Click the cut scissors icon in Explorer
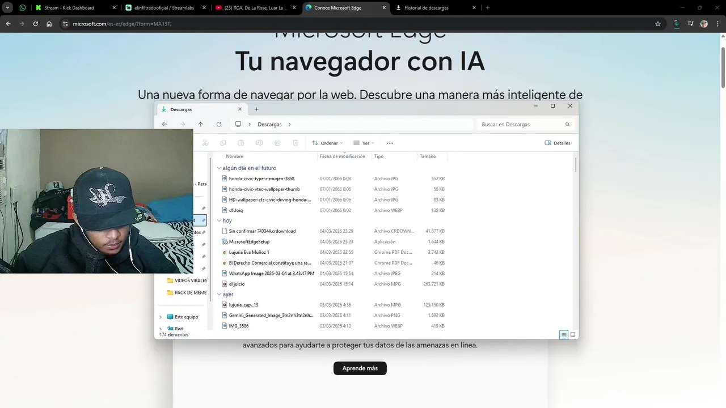 click(205, 143)
